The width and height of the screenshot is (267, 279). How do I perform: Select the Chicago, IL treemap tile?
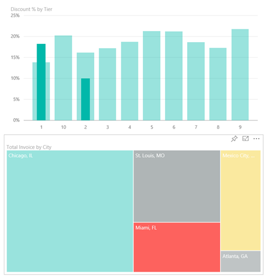click(70, 211)
